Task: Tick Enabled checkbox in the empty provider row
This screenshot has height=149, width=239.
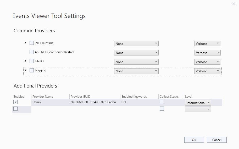Action: coord(15,109)
